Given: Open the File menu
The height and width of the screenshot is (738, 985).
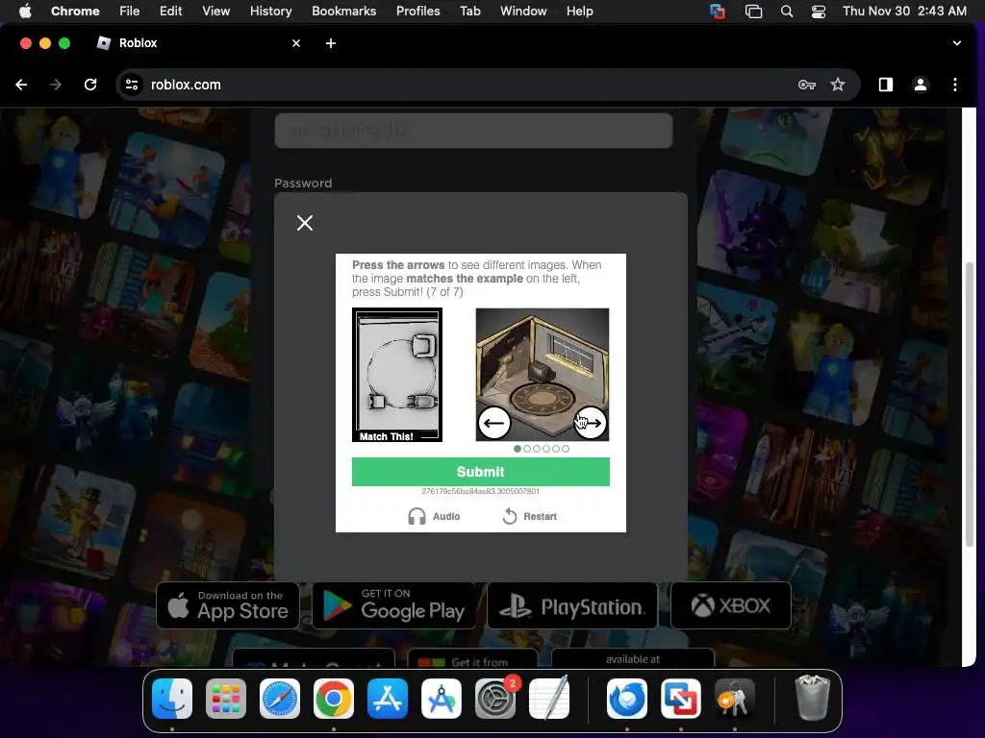Looking at the screenshot, I should point(130,11).
